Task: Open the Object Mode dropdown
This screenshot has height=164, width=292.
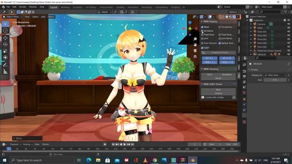Action: pyautogui.click(x=12, y=17)
